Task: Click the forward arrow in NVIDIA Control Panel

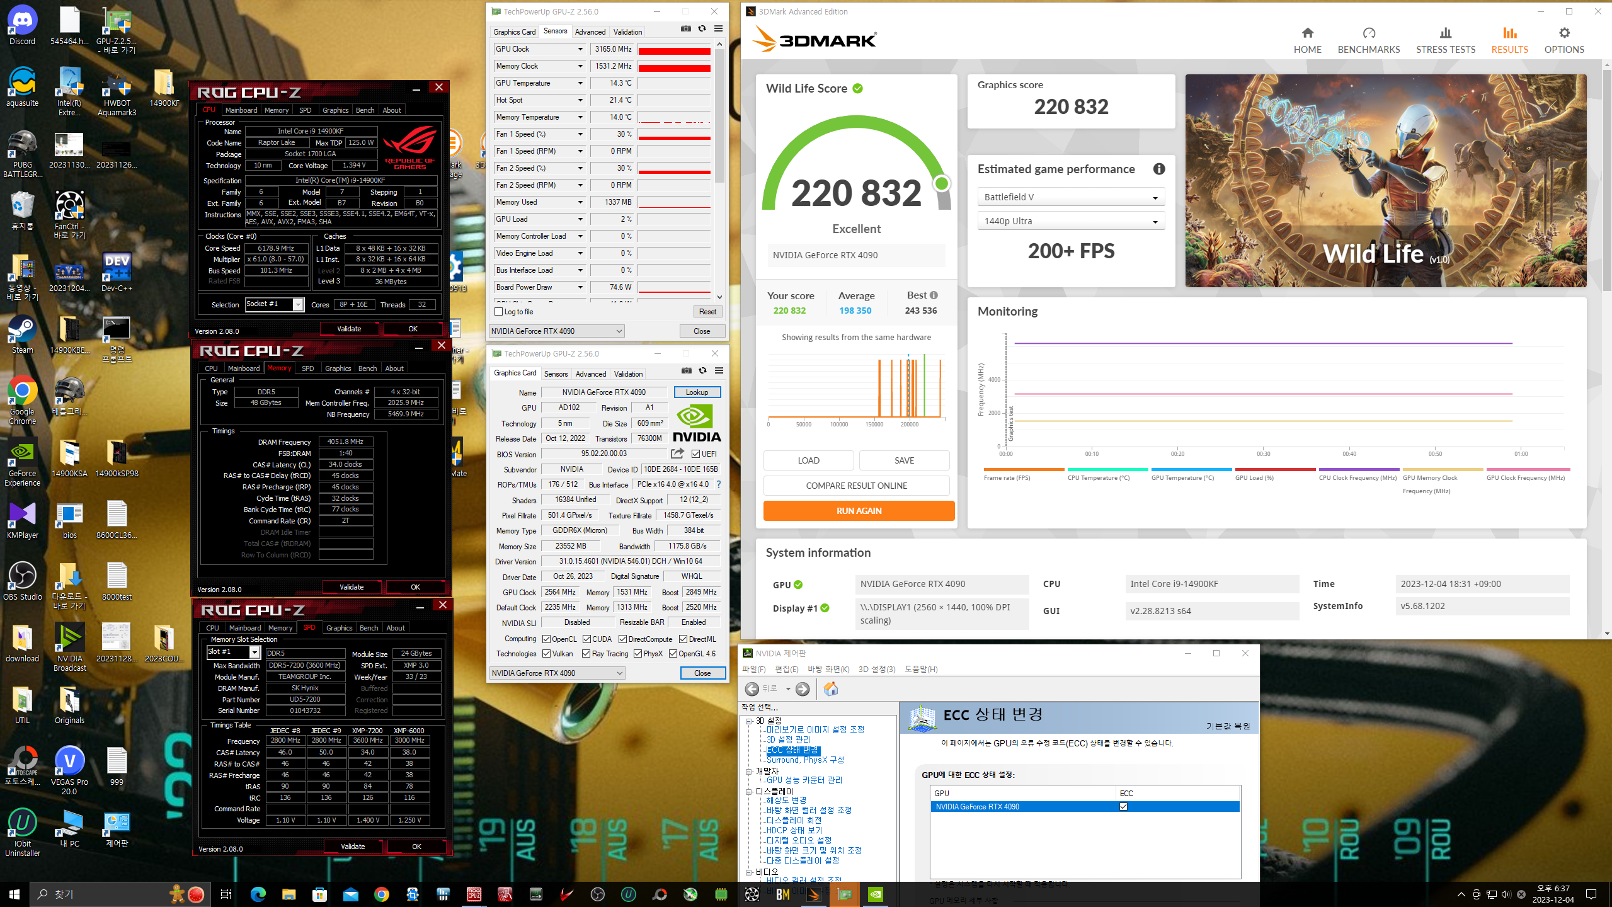Action: [802, 689]
